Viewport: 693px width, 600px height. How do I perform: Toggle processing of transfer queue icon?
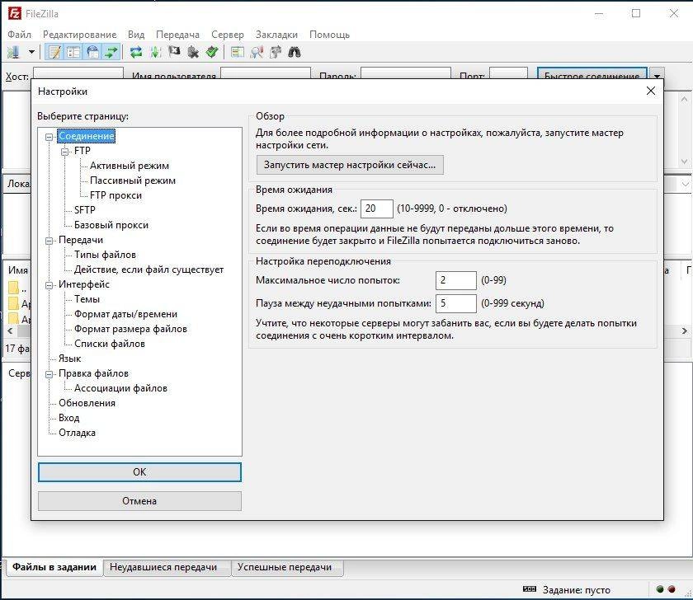[x=155, y=52]
